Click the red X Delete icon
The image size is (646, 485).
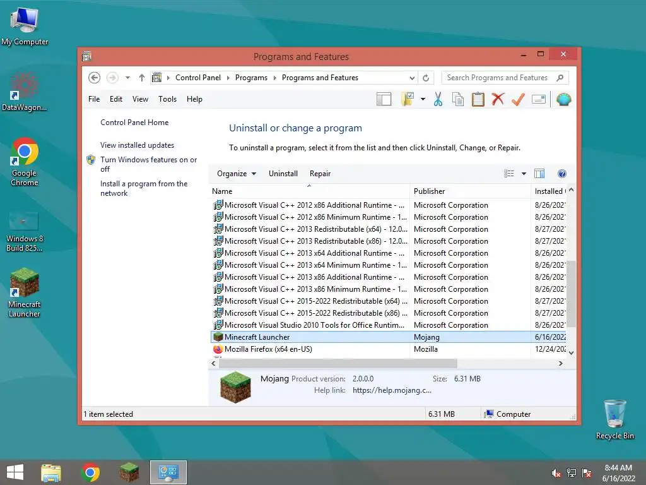click(498, 99)
